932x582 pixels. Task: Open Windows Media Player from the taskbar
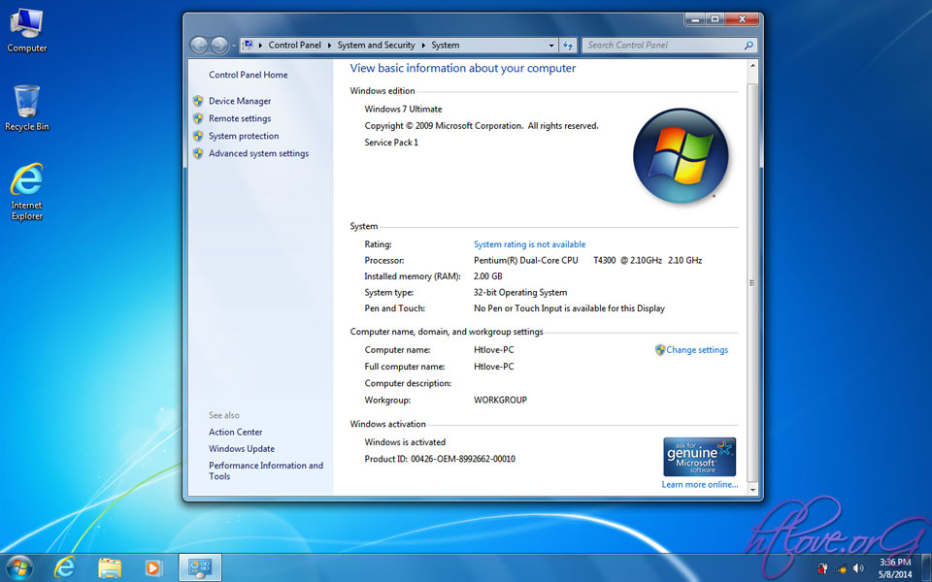click(153, 567)
